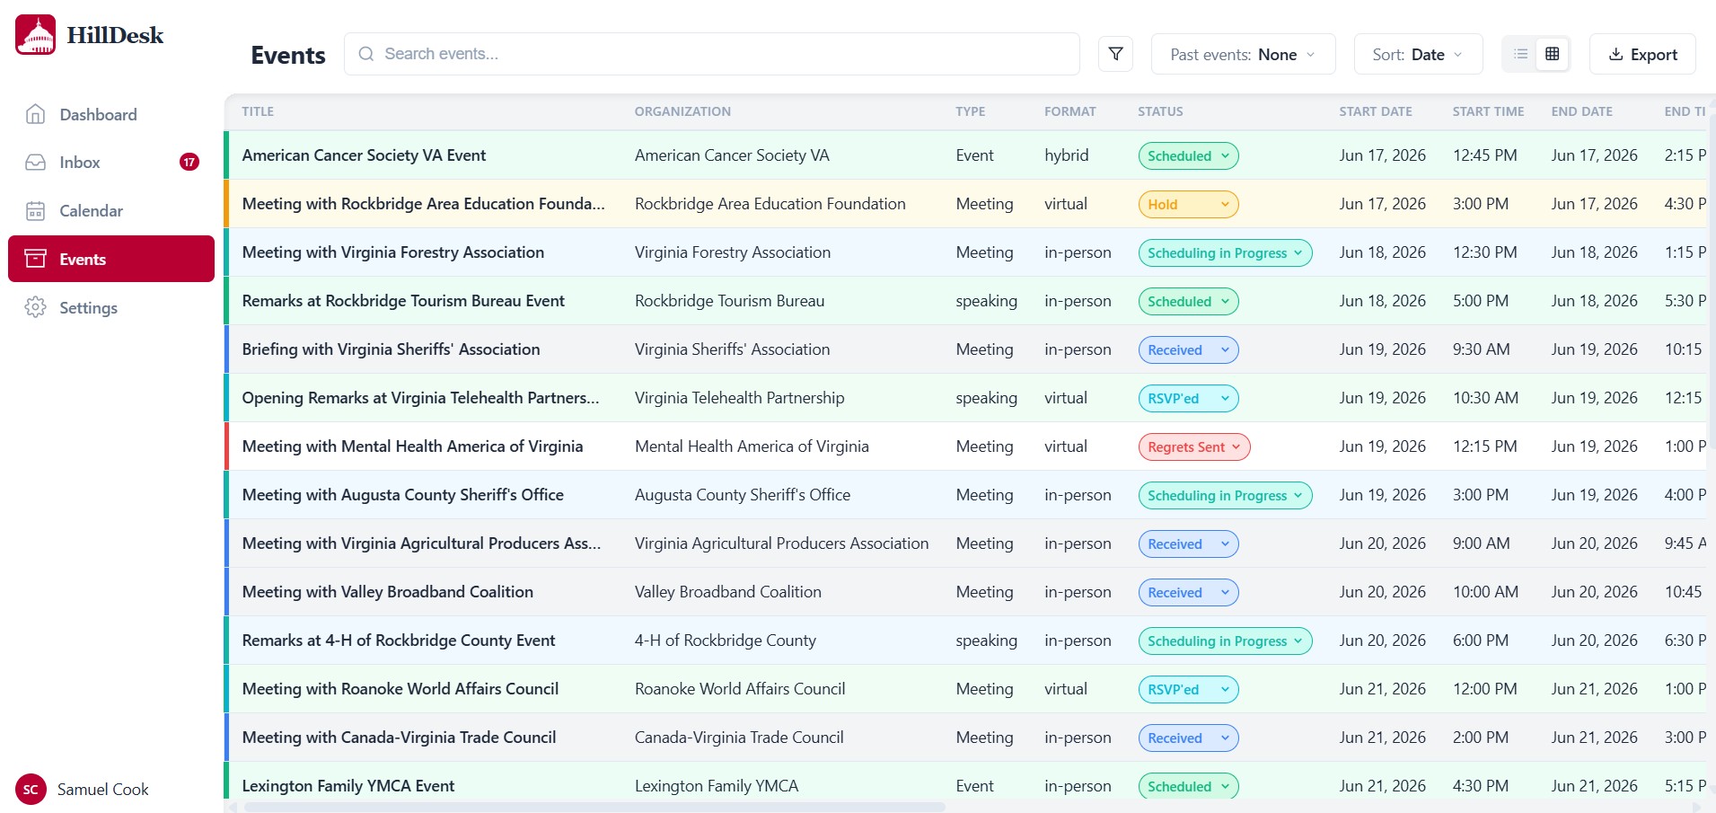Open Remarks at Rockbridge Tourism Bureau Event
Viewport: 1716px width, 813px height.
point(403,301)
